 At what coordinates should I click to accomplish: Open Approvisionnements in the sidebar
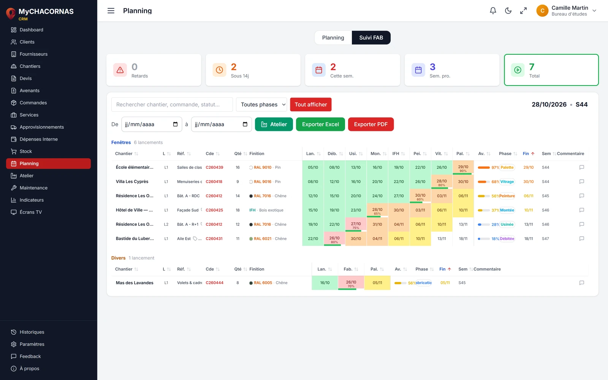(49, 127)
